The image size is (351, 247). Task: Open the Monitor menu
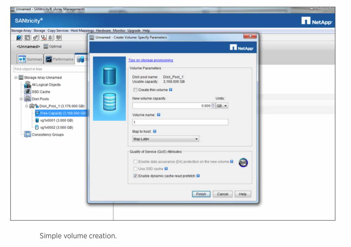click(119, 30)
